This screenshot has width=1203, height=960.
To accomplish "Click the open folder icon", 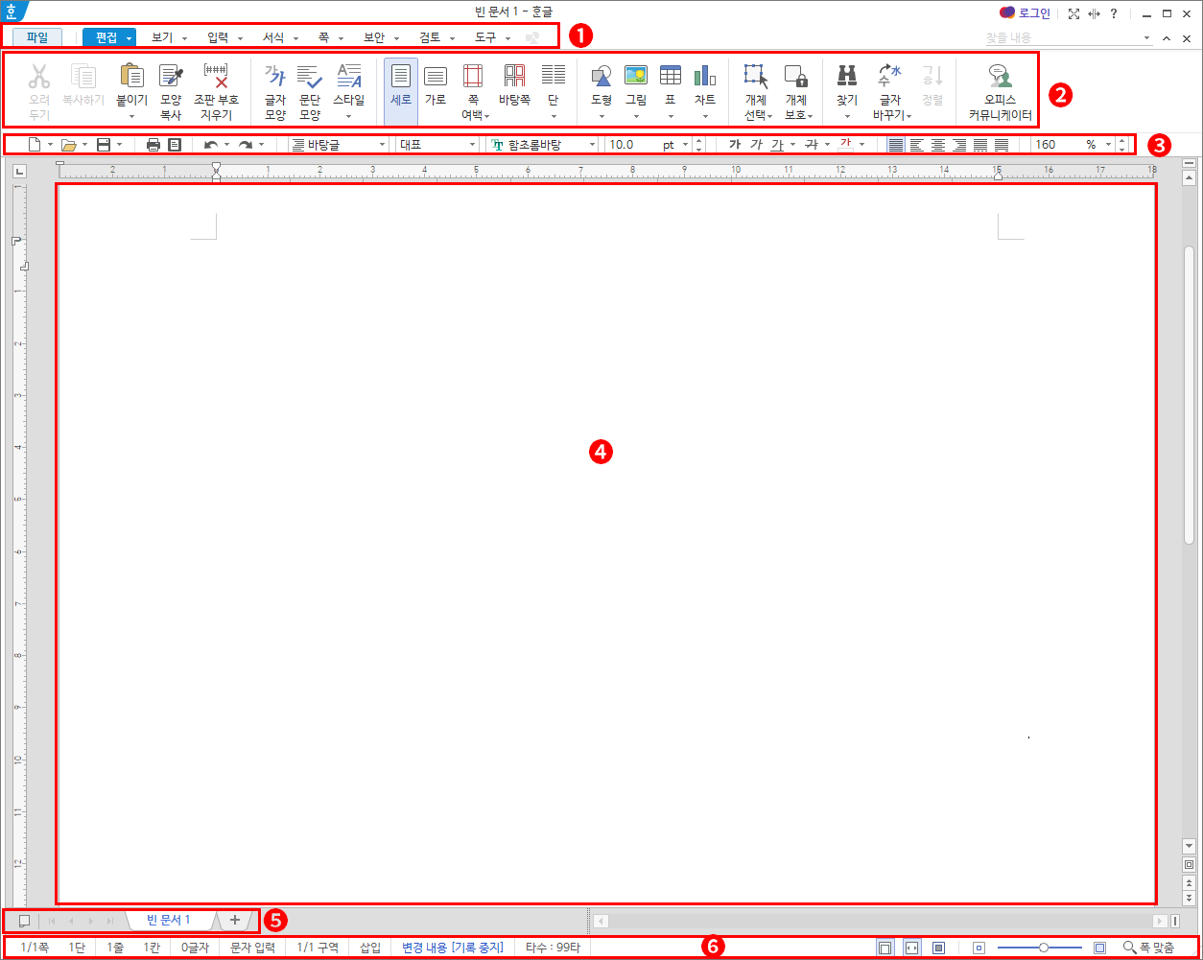I will tap(68, 145).
